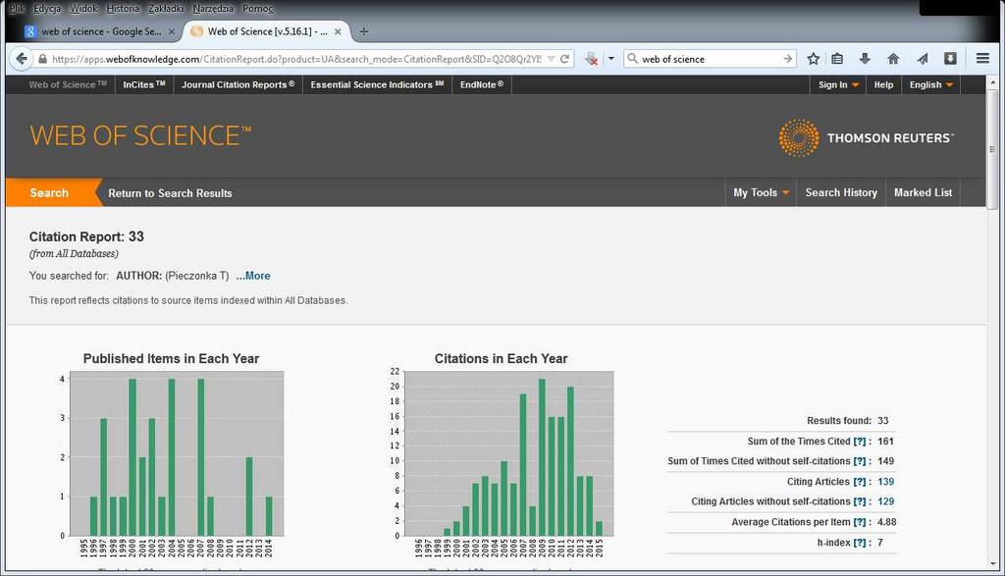This screenshot has width=1005, height=576.
Task: Open Marked List
Action: [x=923, y=192]
